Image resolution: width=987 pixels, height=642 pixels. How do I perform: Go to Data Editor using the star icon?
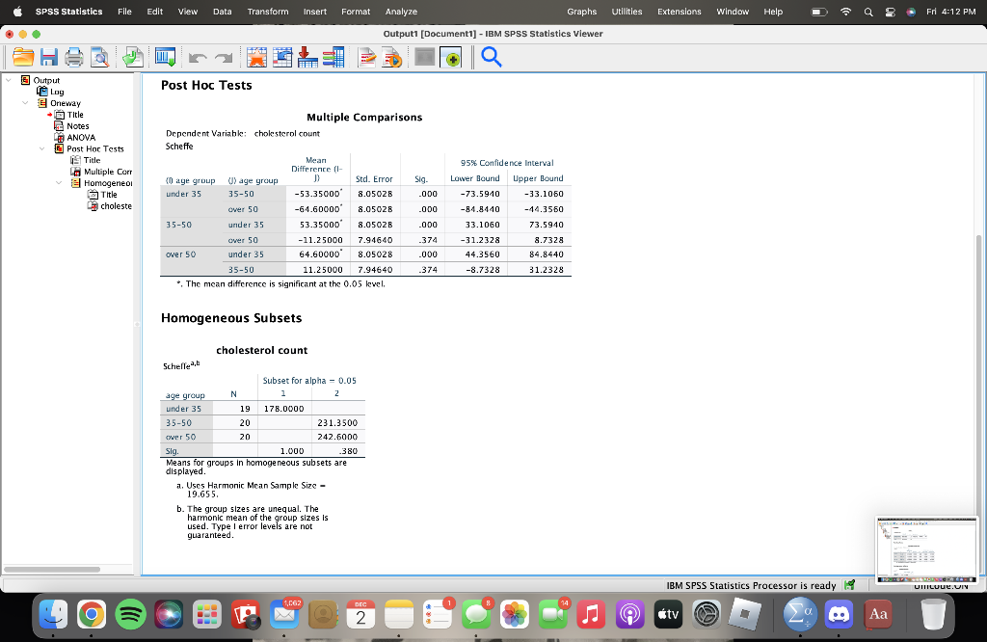(x=256, y=57)
